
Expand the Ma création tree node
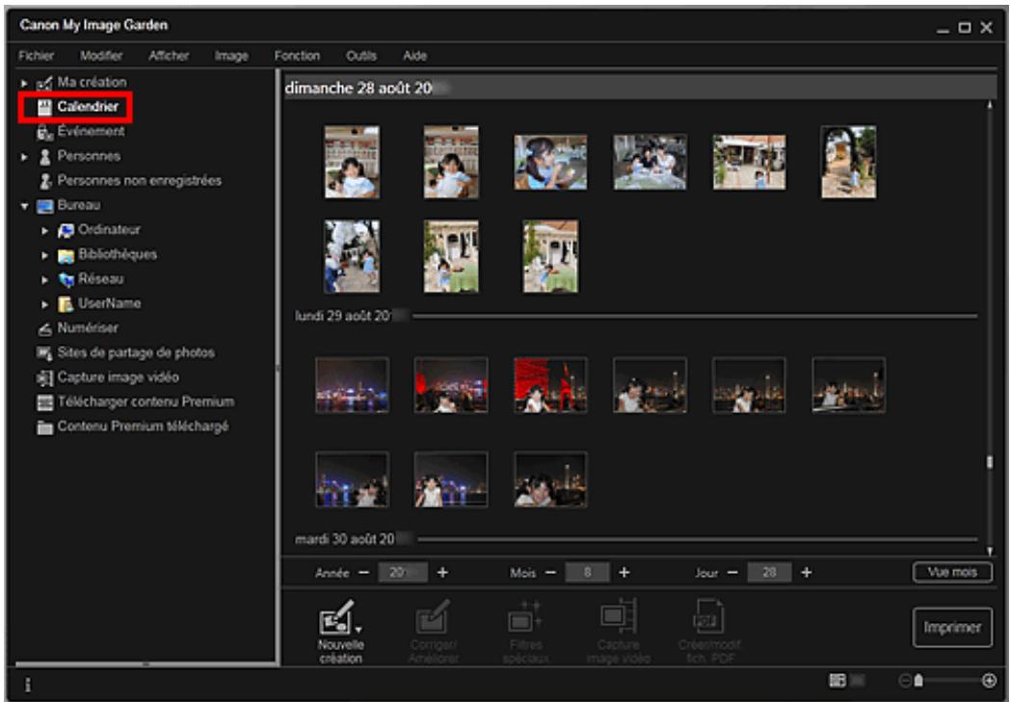(25, 84)
